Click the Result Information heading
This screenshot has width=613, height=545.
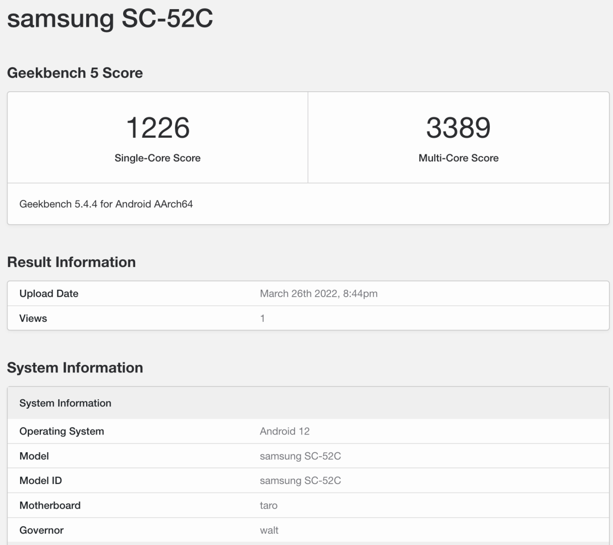pos(71,262)
